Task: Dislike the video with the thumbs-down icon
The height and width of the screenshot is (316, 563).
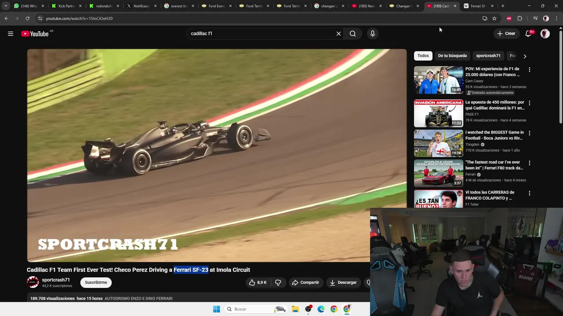Action: [x=278, y=283]
